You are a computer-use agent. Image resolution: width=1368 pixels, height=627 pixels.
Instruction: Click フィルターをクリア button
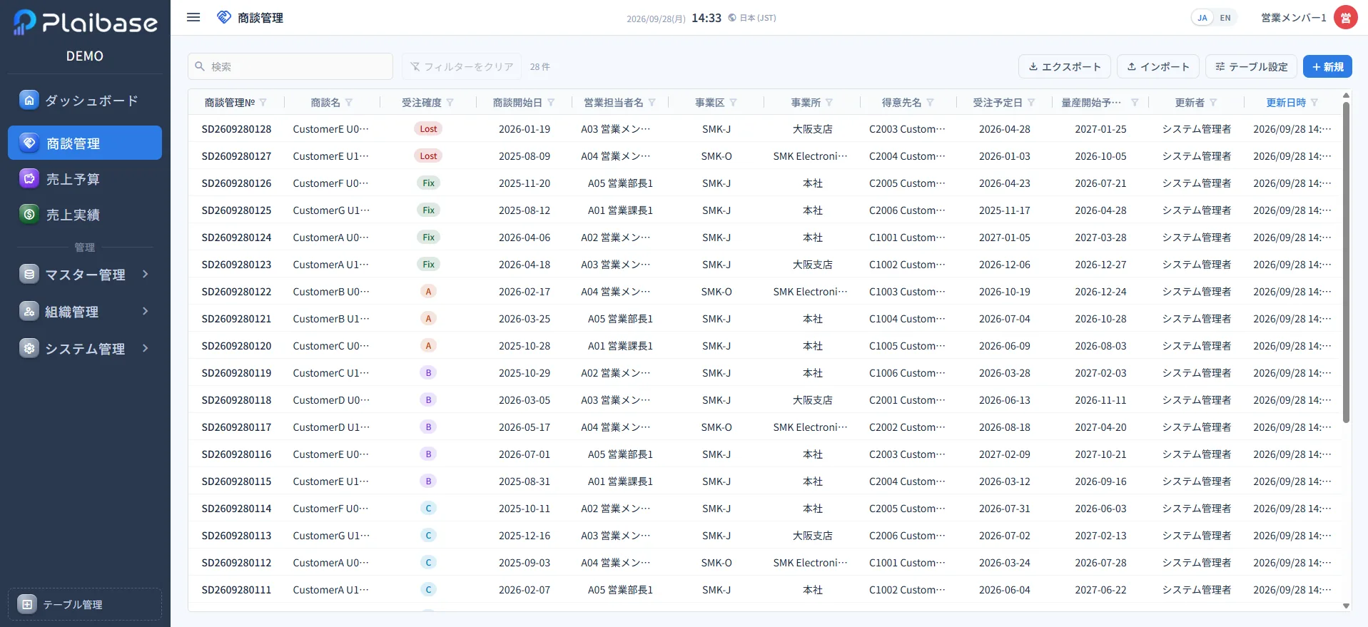(x=461, y=66)
